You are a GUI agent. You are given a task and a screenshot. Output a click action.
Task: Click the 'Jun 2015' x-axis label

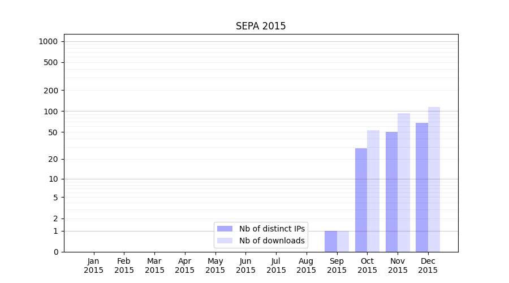pyautogui.click(x=245, y=265)
